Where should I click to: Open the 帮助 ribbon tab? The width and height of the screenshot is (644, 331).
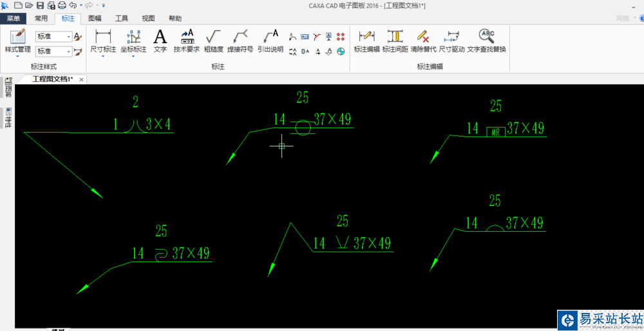pos(175,19)
